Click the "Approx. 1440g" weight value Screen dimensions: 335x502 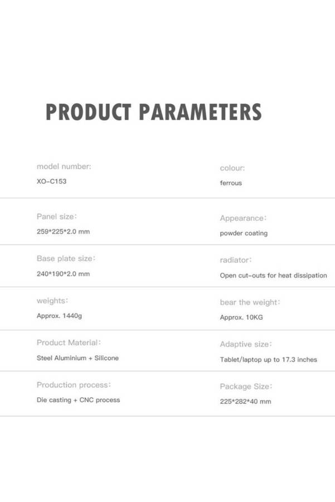point(59,316)
